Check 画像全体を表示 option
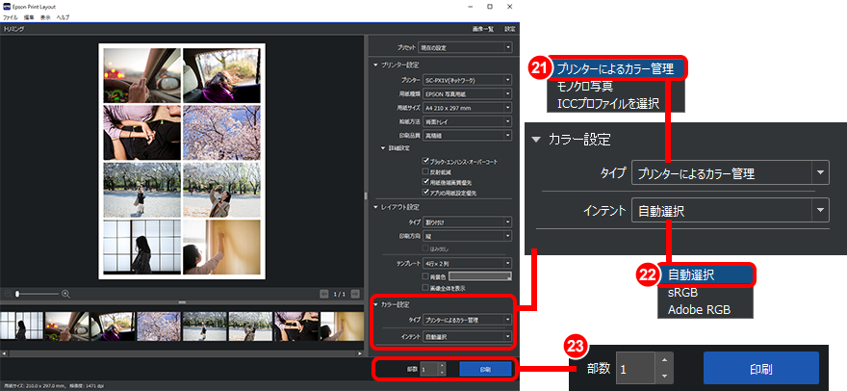 tap(425, 286)
